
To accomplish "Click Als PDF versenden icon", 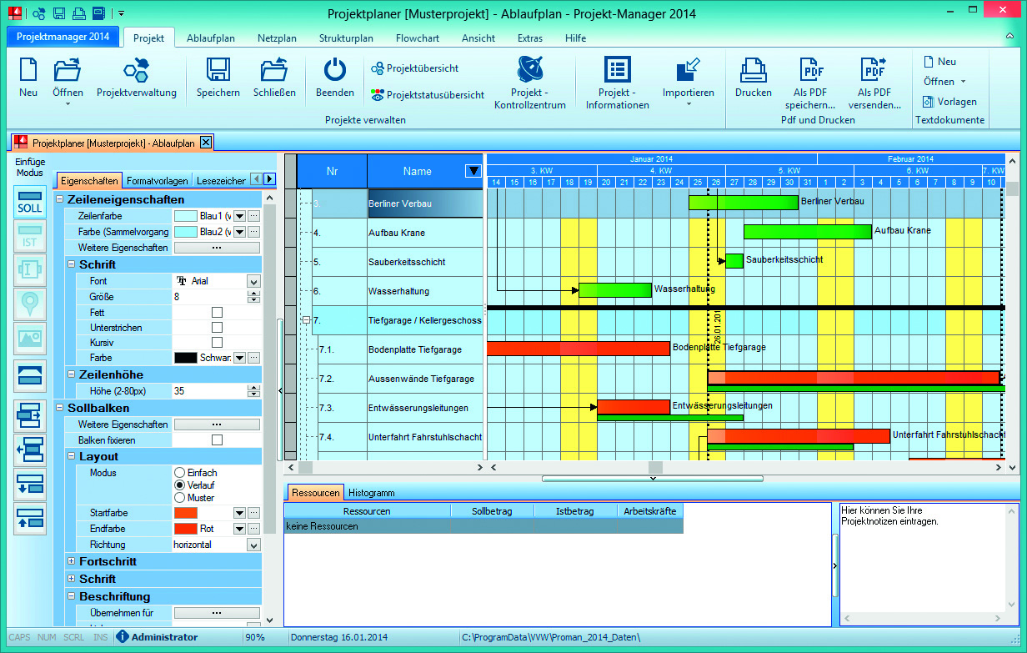I will [874, 70].
